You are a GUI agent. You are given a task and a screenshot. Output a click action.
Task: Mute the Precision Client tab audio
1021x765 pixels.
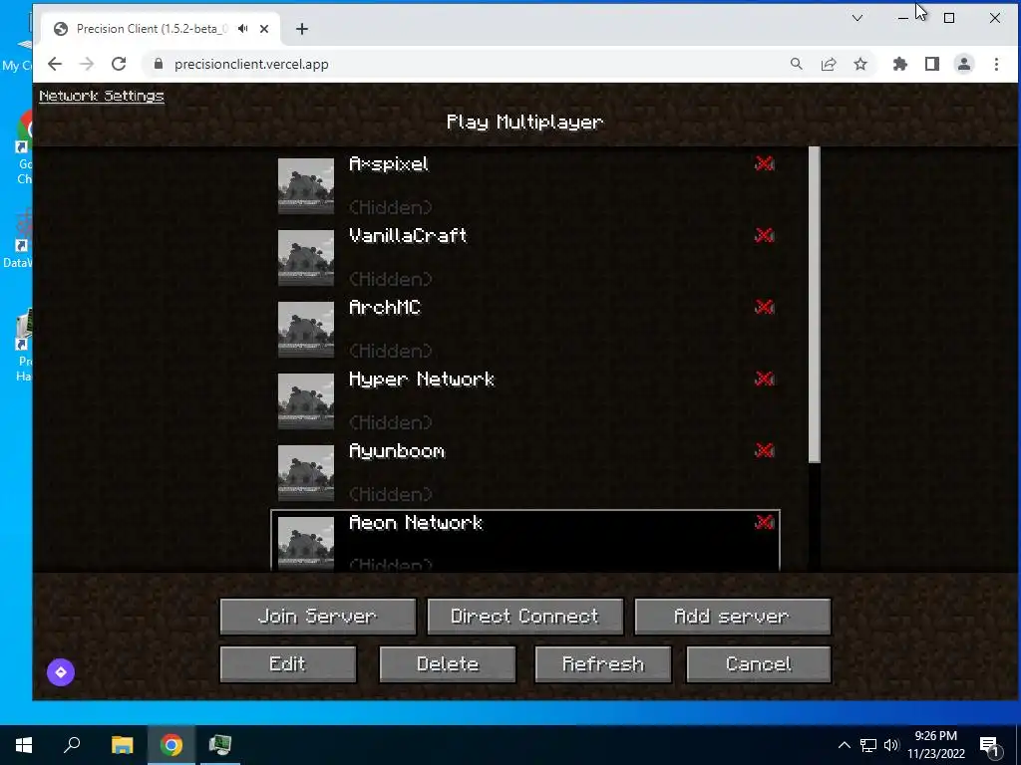(x=243, y=29)
